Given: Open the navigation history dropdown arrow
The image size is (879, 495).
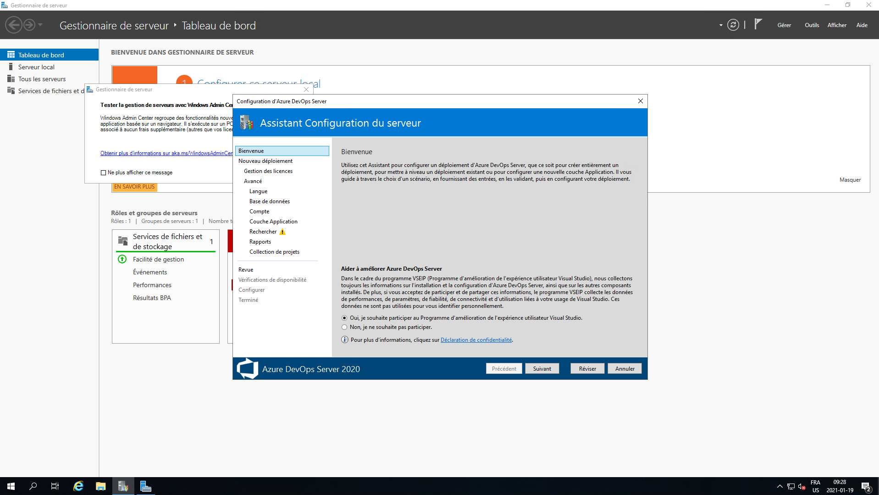Looking at the screenshot, I should [40, 25].
